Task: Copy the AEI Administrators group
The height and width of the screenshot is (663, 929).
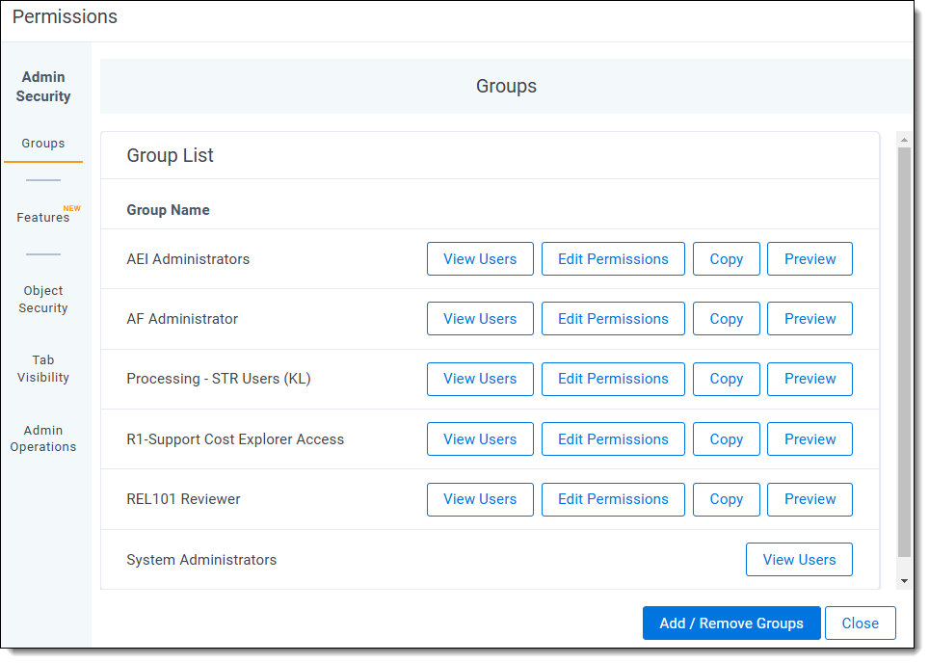Action: click(727, 259)
